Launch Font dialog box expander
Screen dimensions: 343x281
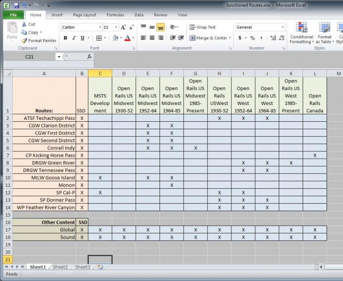click(x=133, y=48)
